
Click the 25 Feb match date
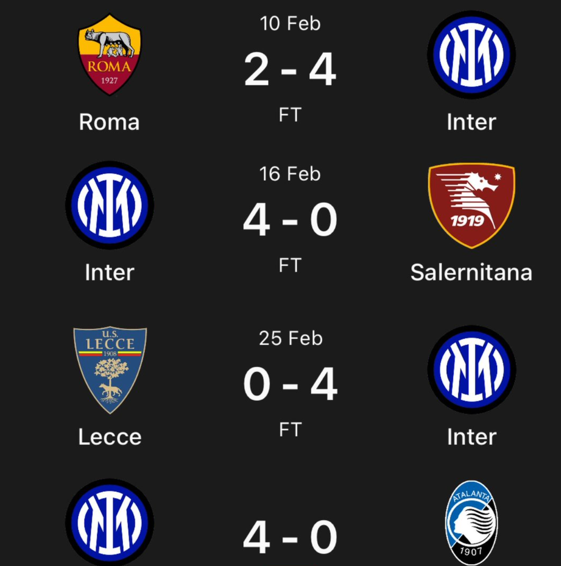point(290,339)
